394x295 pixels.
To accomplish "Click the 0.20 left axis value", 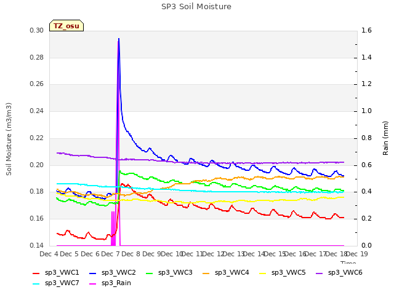I will [37, 165].
